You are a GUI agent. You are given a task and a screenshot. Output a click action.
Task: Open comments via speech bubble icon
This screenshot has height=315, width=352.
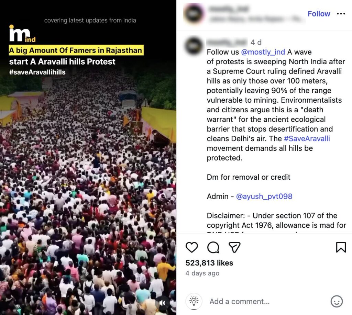coord(213,247)
